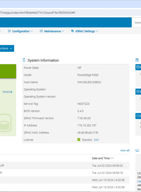
Task: Select host name WIN-63LE5V268O4
Action: [89, 82]
